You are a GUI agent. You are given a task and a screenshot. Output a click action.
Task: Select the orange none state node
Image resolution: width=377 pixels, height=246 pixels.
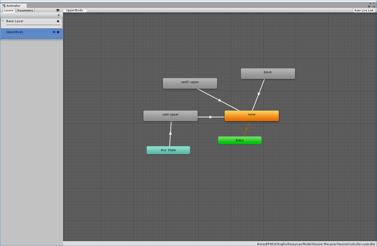(x=252, y=116)
